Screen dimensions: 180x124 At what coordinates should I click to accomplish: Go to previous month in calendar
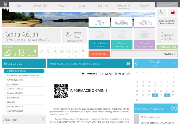[137, 64]
